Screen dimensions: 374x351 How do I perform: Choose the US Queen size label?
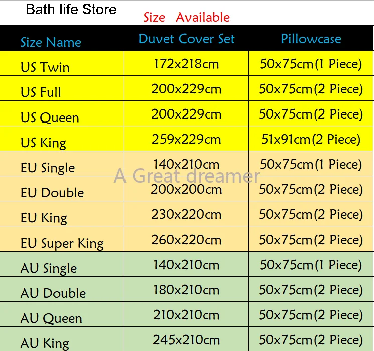coord(50,118)
